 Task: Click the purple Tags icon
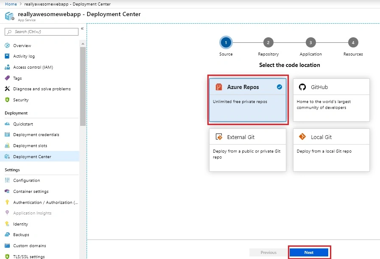pyautogui.click(x=7, y=78)
